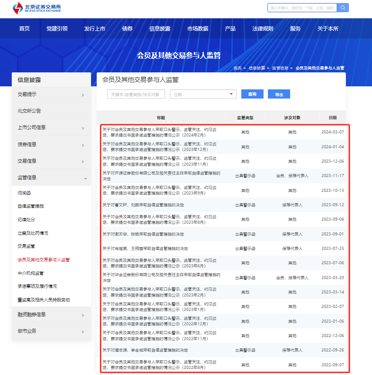The width and height of the screenshot is (372, 375).
Task: Open the 产品 navigation menu
Action: pos(230,28)
